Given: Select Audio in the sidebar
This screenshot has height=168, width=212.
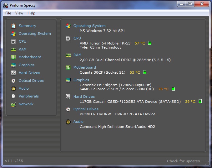Looking at the screenshot, I should tap(24, 88).
